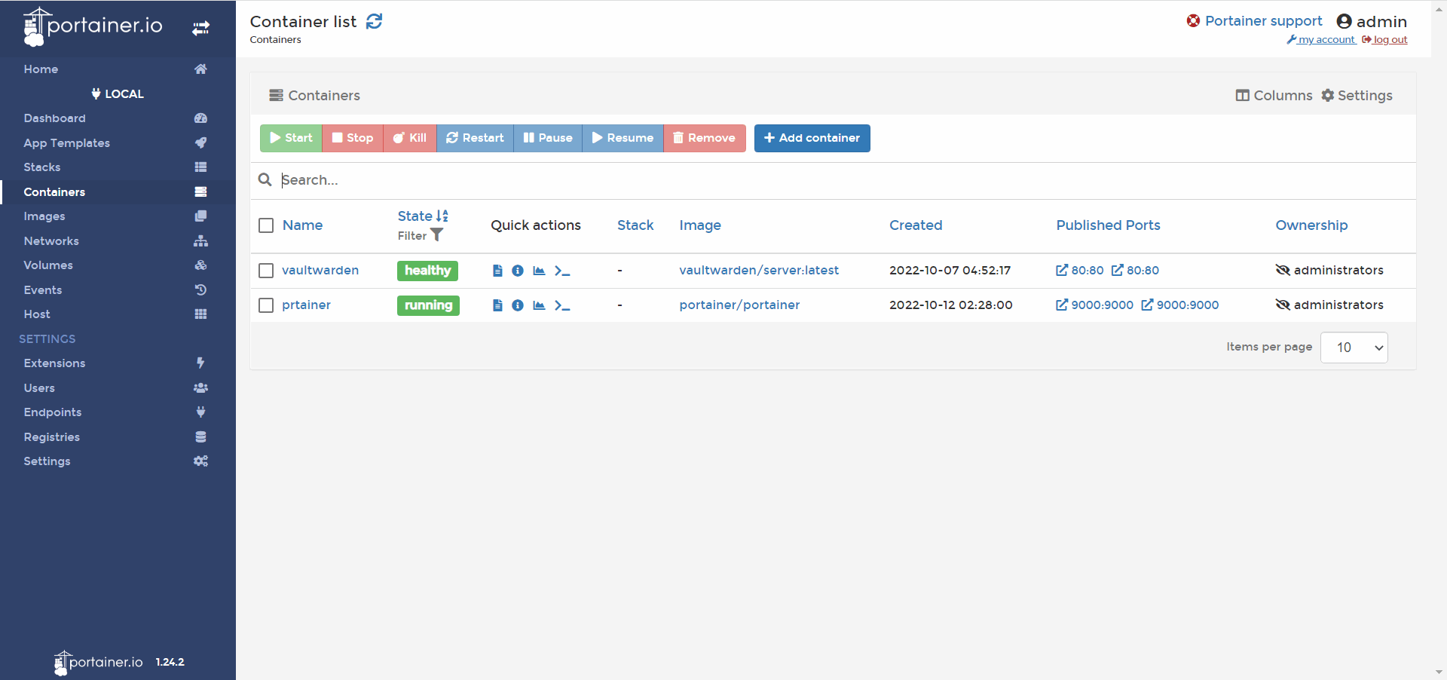Click the Start button
The height and width of the screenshot is (680, 1447).
(291, 138)
